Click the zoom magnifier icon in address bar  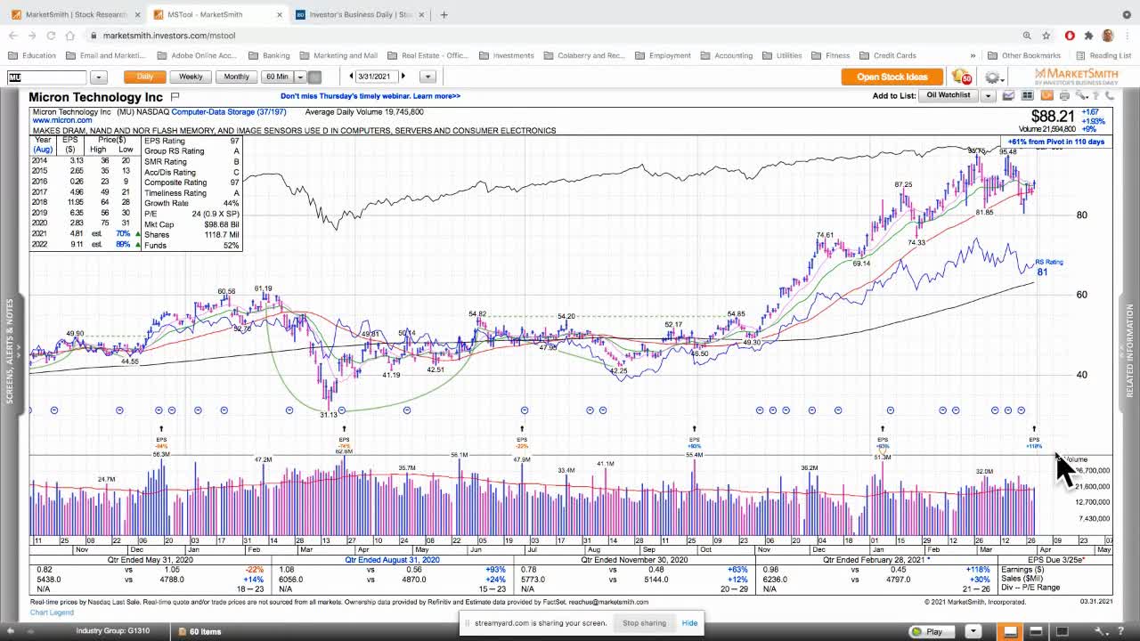1027,36
